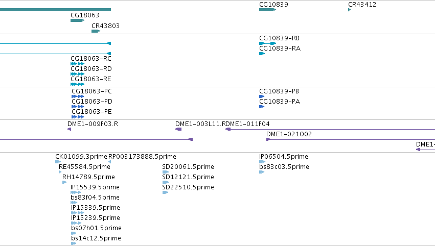Click the CG18063 gene arrow glyph
435x246 pixels.
[77, 20]
